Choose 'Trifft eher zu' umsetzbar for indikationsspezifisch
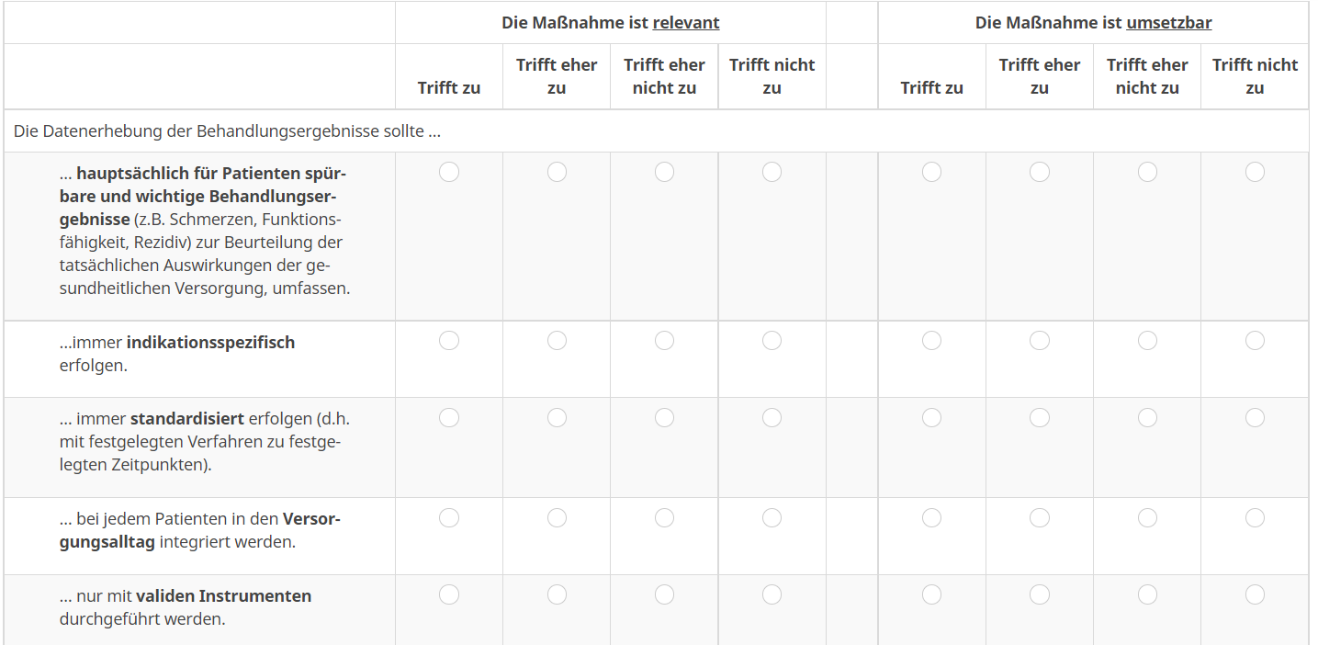This screenshot has height=645, width=1318. [x=1040, y=341]
